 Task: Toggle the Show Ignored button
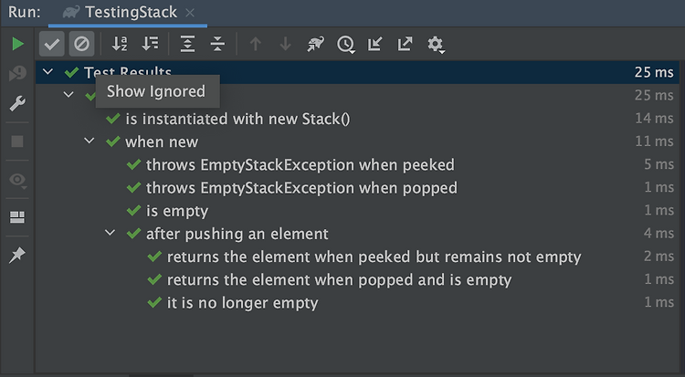pos(81,44)
